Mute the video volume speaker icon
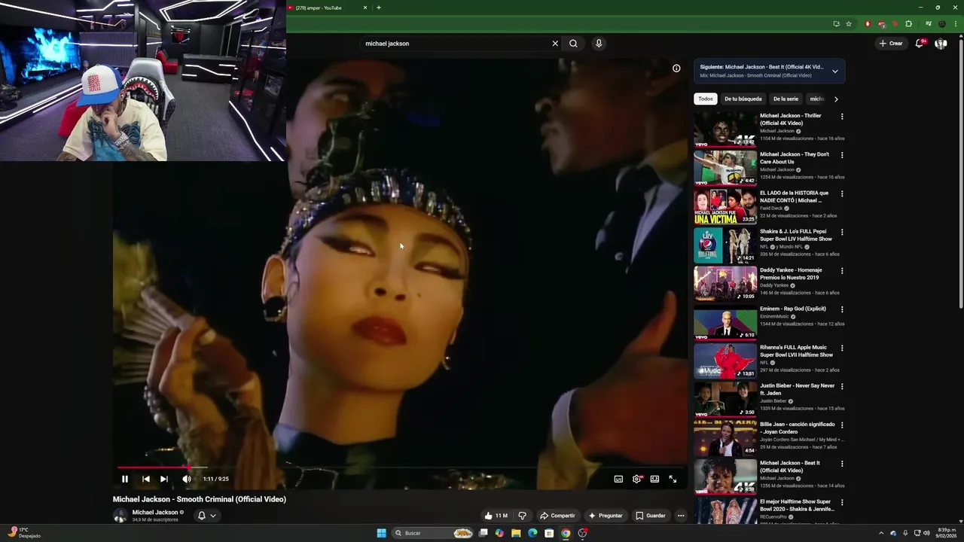 tap(186, 479)
